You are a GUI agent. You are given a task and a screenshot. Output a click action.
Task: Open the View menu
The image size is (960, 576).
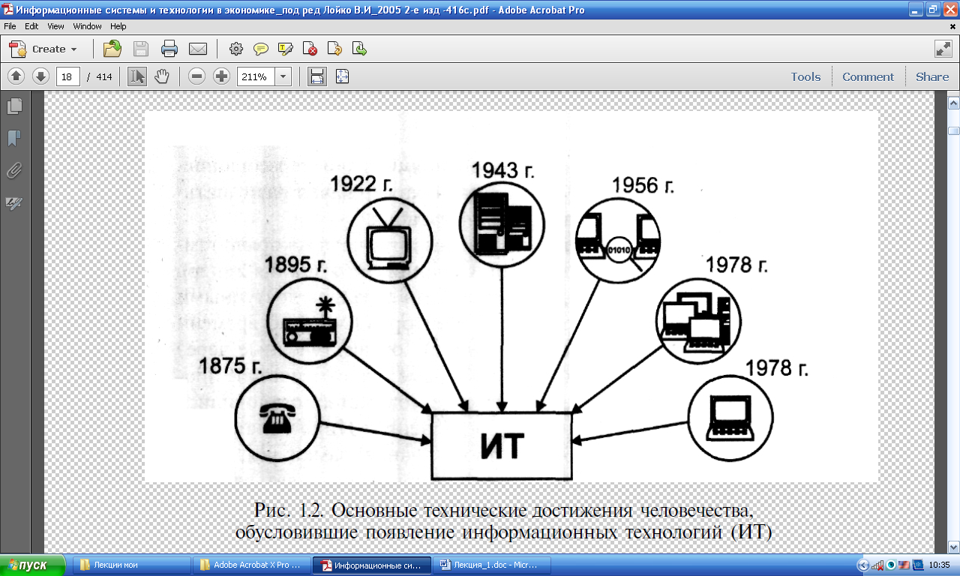tap(55, 26)
